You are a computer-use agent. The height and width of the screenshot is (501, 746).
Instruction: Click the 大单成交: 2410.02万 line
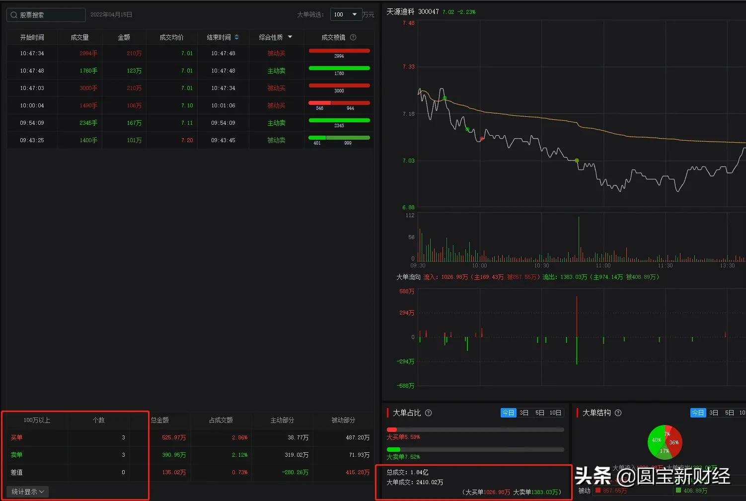click(x=415, y=482)
